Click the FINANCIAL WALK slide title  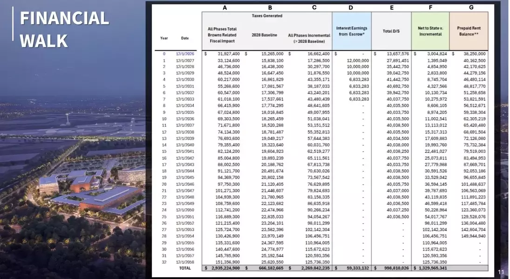click(x=64, y=29)
